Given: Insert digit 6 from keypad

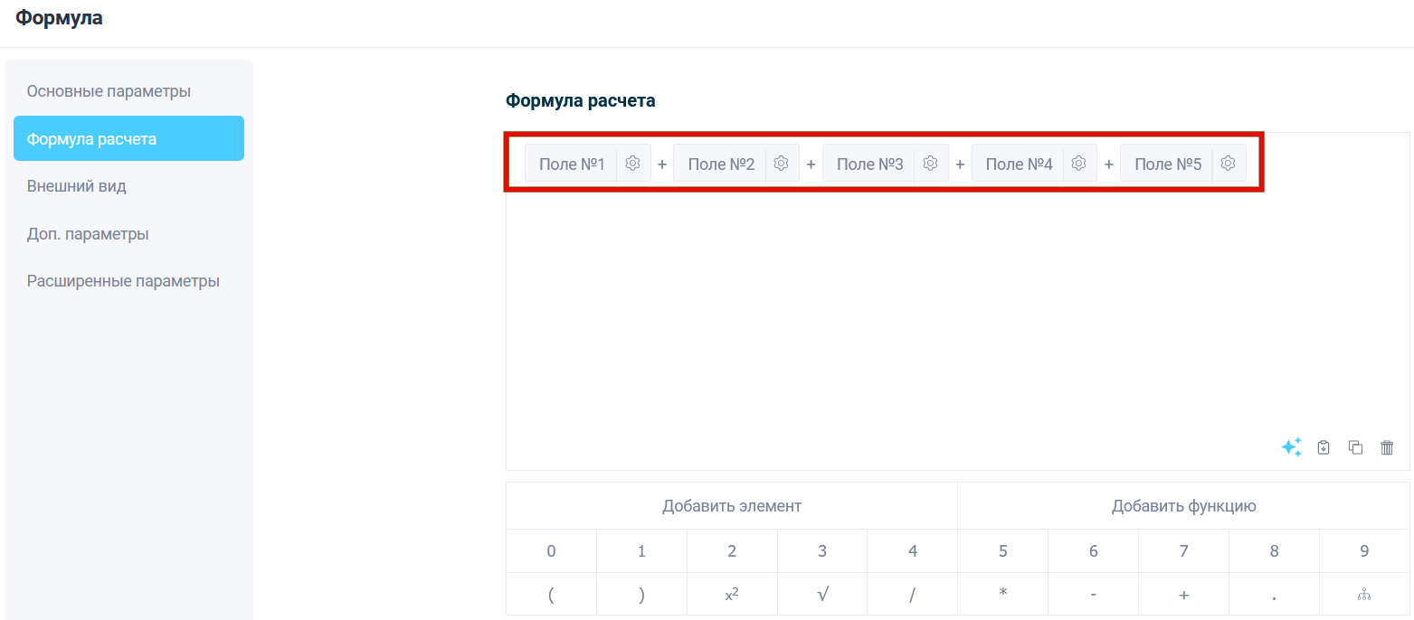Looking at the screenshot, I should coord(1093,551).
